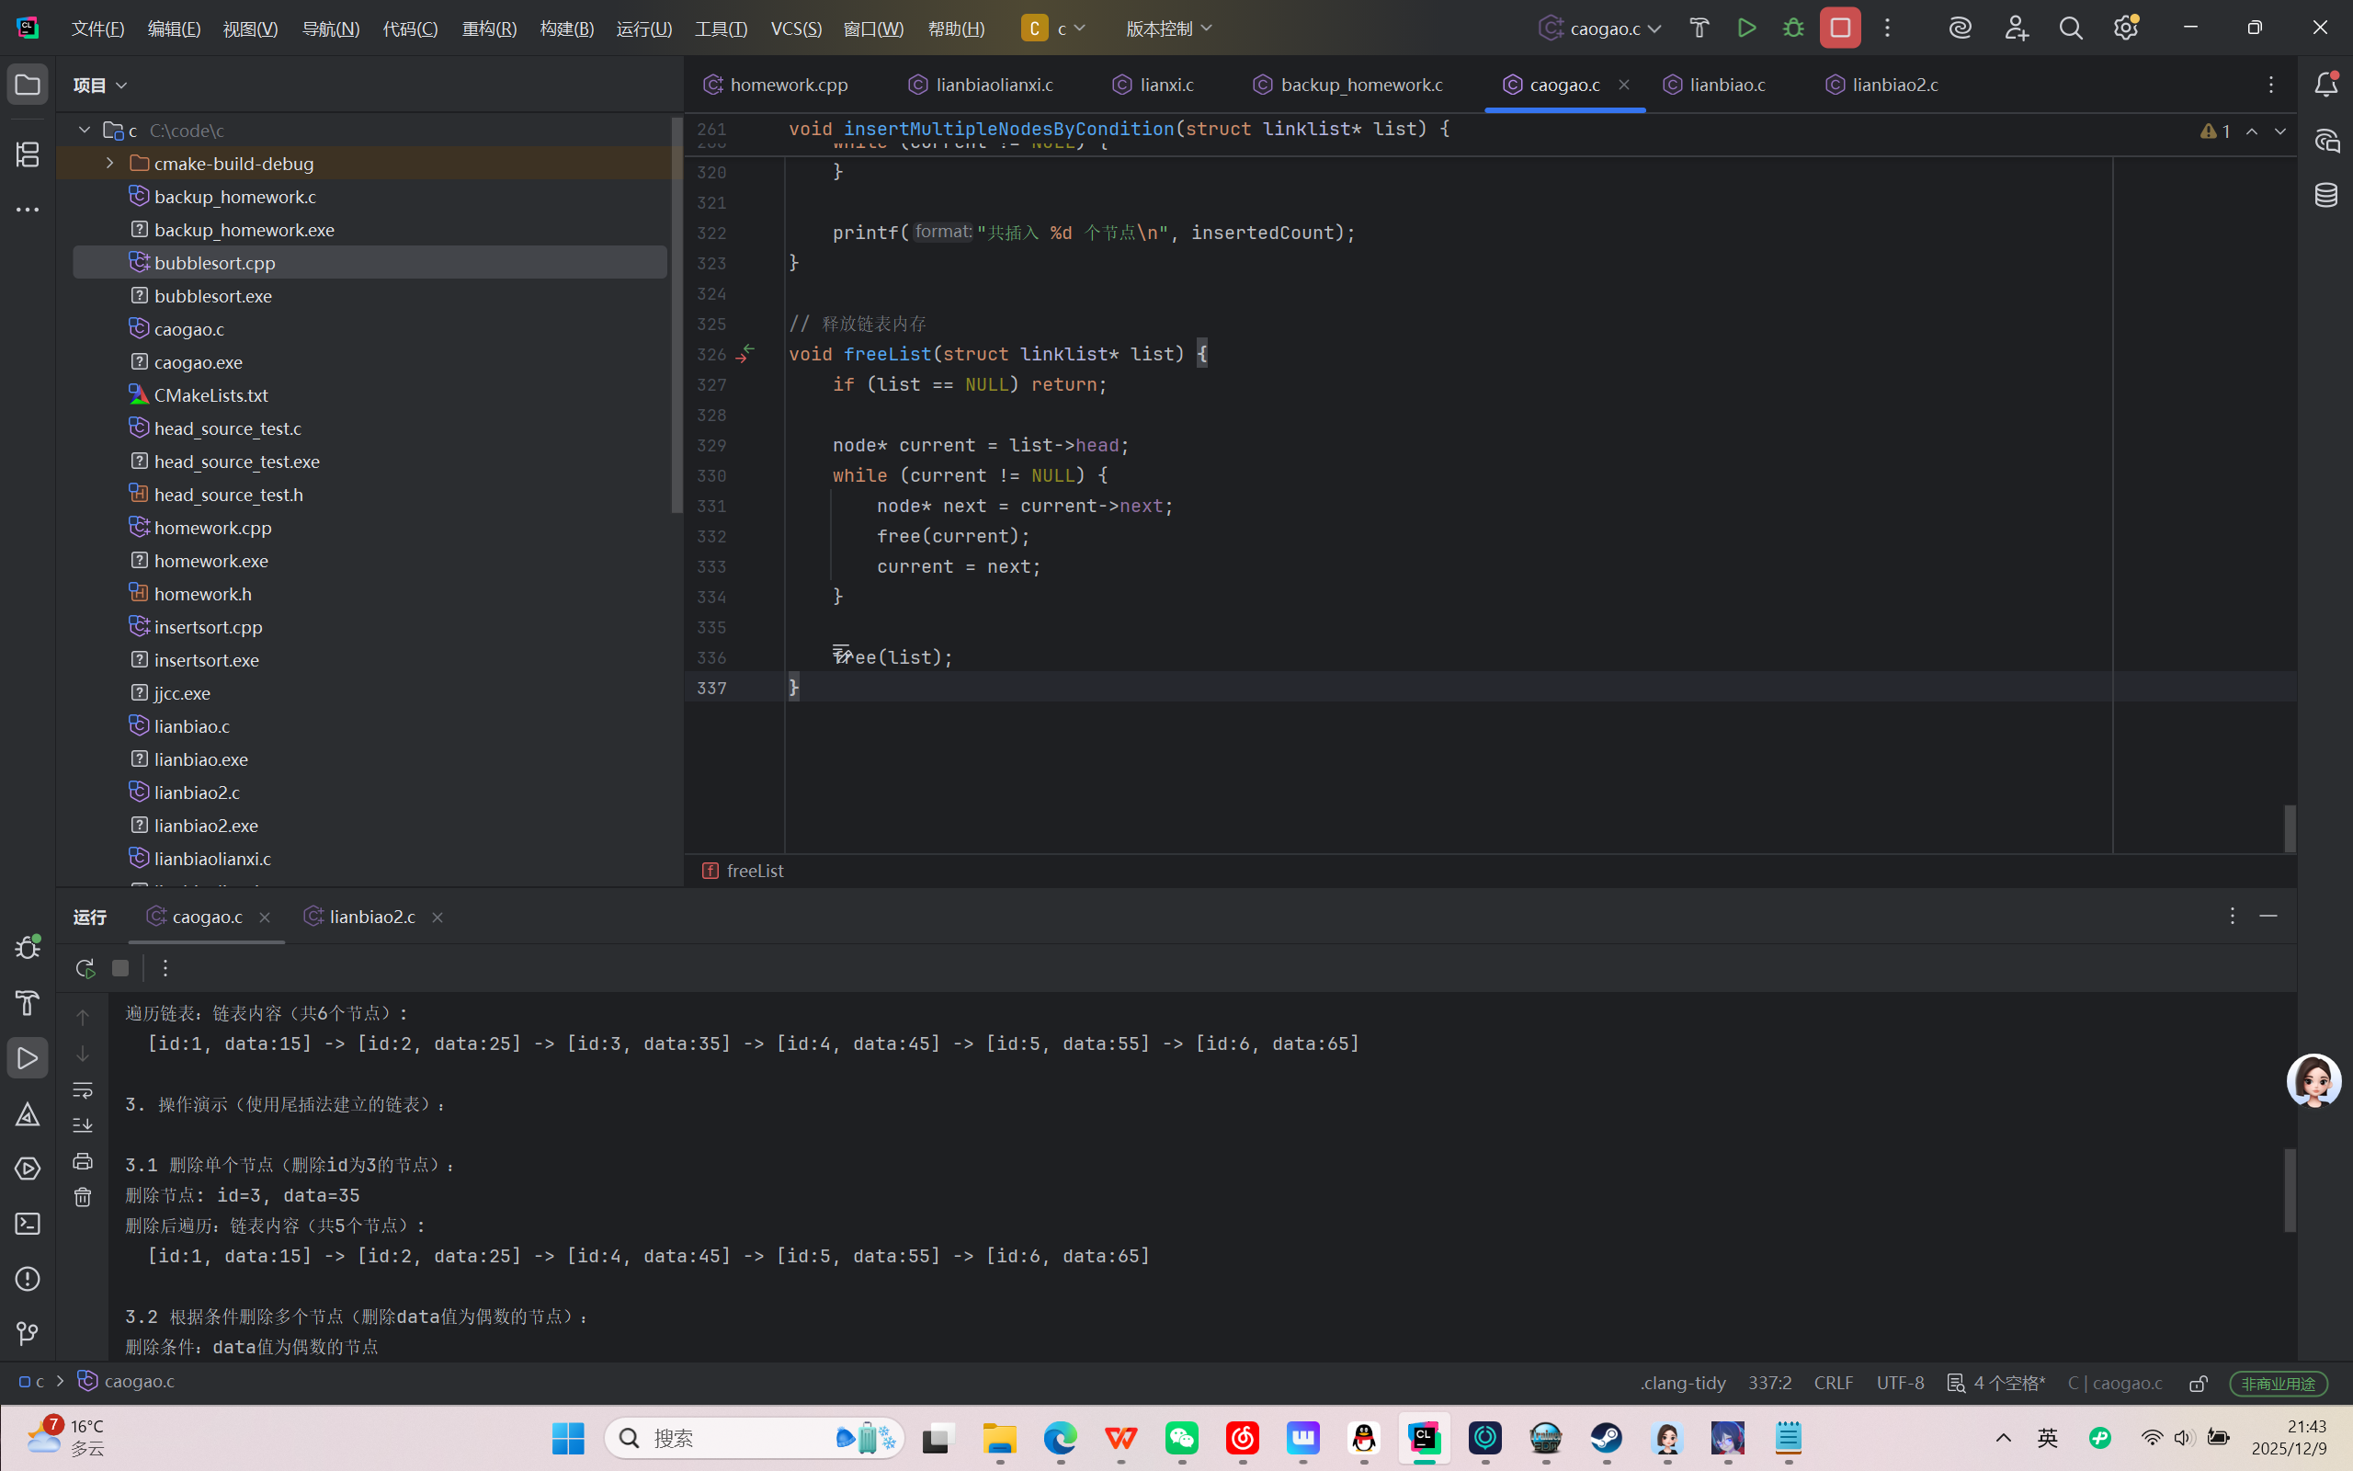Stop the running caogao.c process

pyautogui.click(x=1839, y=29)
